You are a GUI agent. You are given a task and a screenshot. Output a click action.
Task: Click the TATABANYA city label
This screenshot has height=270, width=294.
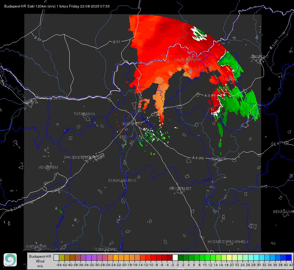[84, 114]
